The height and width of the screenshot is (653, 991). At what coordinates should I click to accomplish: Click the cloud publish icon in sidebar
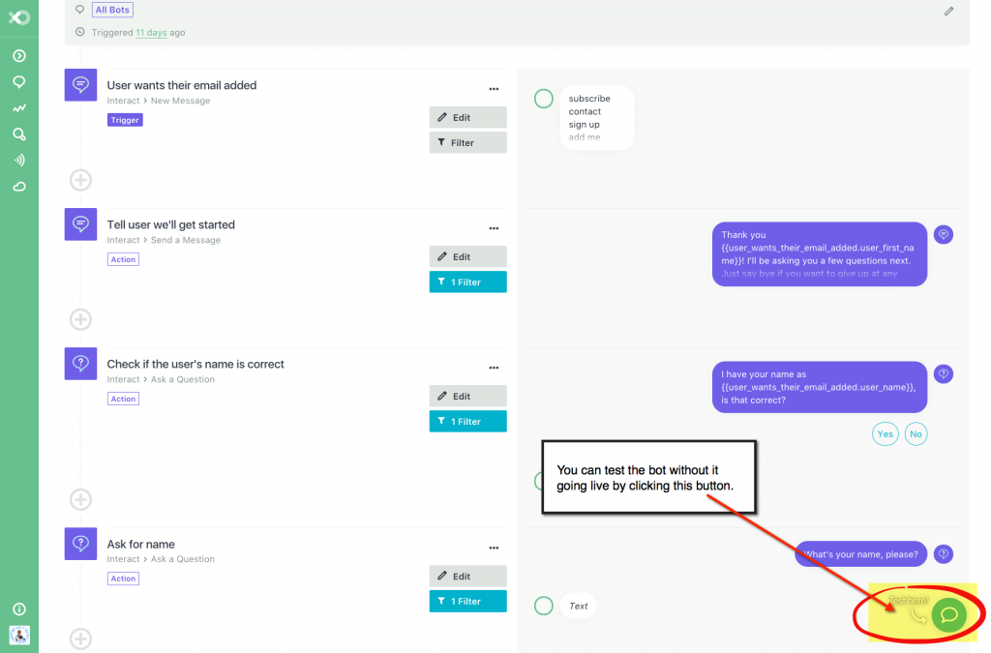[x=19, y=187]
